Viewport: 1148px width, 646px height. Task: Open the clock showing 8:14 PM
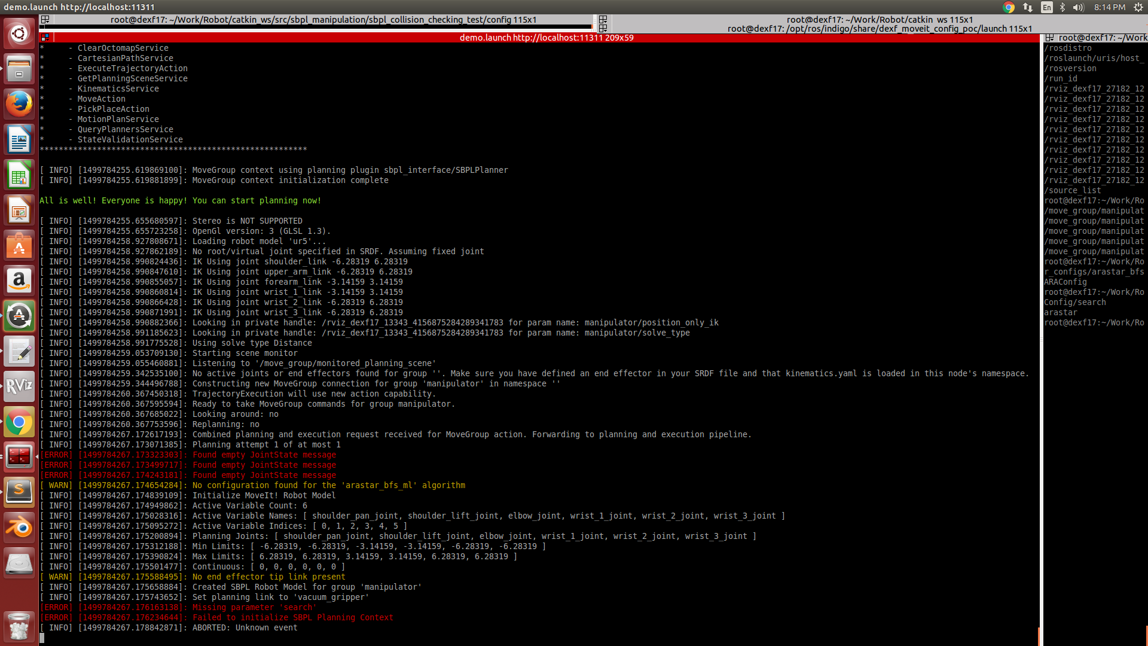coord(1109,8)
